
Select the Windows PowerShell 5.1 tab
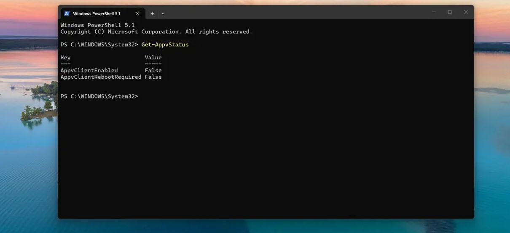(102, 13)
